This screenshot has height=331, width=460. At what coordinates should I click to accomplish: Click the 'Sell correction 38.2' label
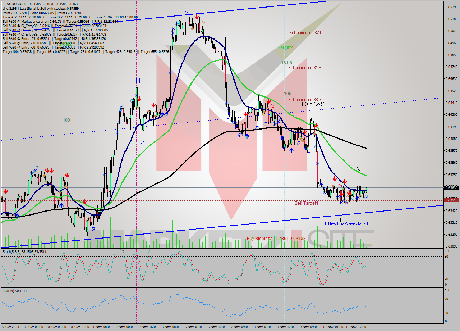tap(305, 100)
